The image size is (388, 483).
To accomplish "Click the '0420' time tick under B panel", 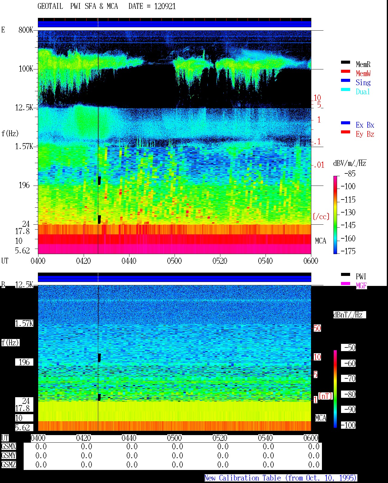I will pos(83,438).
